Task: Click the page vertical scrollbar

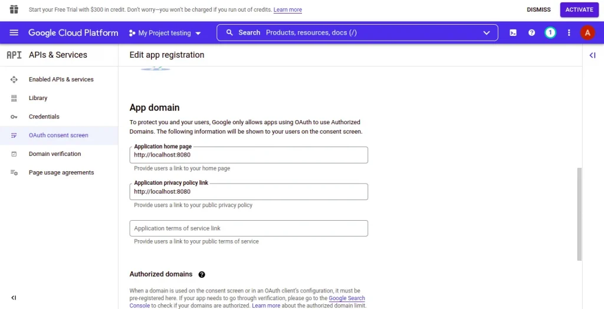Action: pos(579,212)
